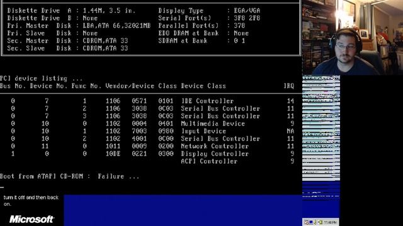The image size is (403, 226).
Task: Click the 'Sec. Slave Disk' label
Action: 39,48
